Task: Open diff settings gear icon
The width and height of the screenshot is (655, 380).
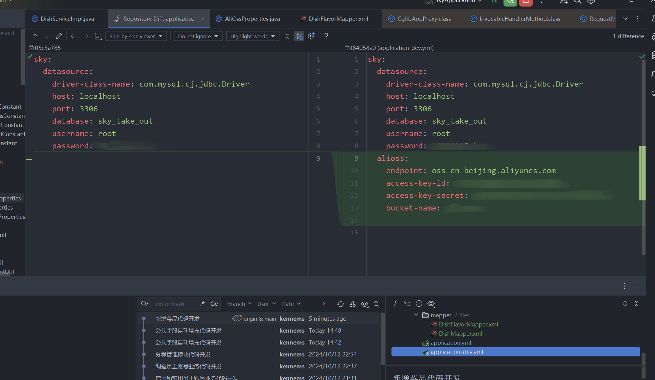Action: [x=311, y=36]
